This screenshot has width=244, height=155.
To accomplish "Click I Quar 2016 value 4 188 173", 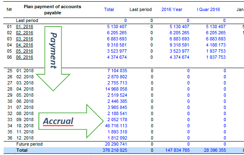I will pyautogui.click(x=216, y=45).
